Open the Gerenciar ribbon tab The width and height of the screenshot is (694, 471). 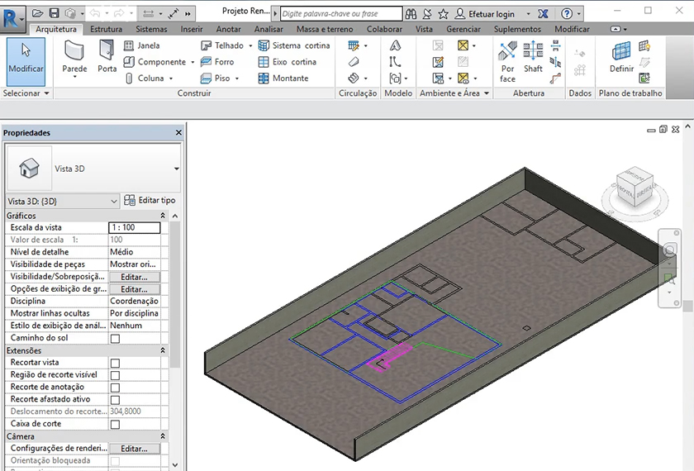tap(463, 29)
